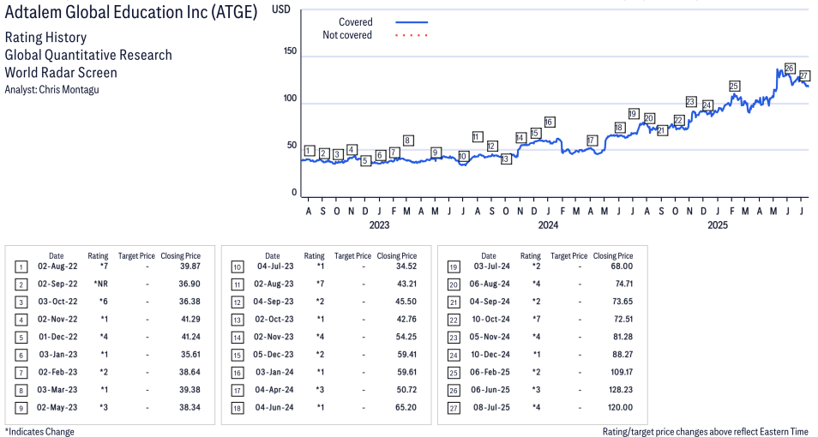Click the table index box numbered 22
The width and height of the screenshot is (818, 437).
454,320
